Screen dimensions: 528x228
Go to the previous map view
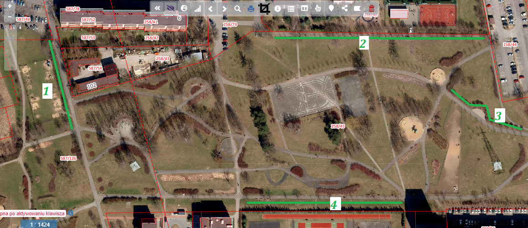211,8
